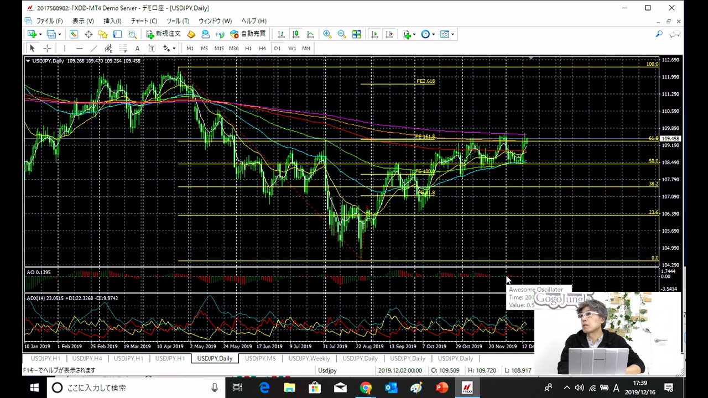
Task: Select the crosshair cursor tool
Action: (x=47, y=48)
